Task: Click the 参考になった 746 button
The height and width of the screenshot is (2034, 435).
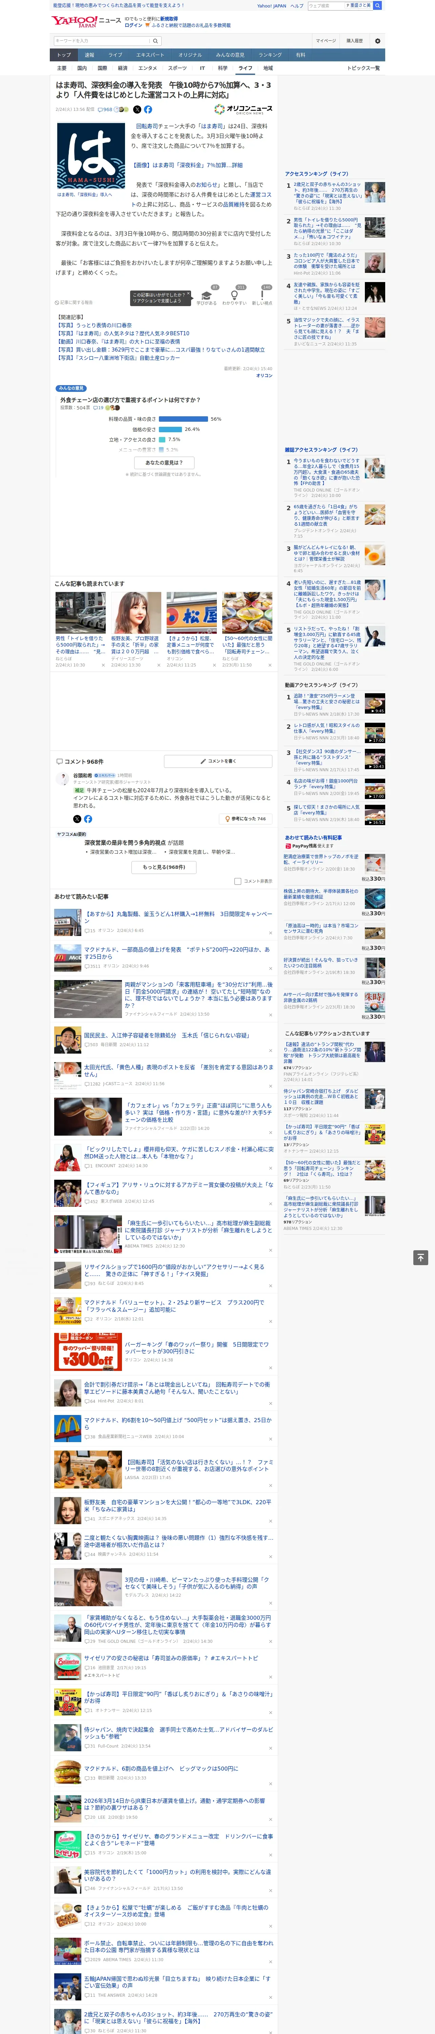Action: click(x=246, y=819)
